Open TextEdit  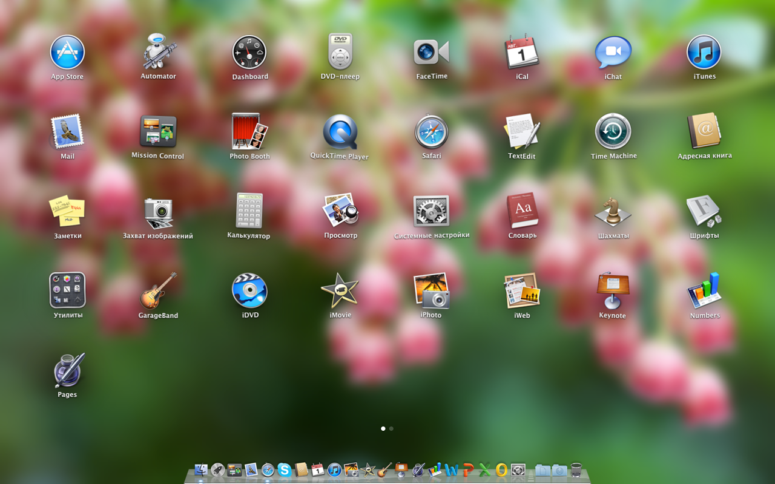[x=522, y=131]
